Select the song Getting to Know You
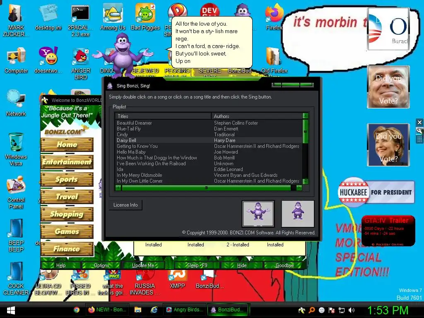This screenshot has height=318, width=424. [209, 146]
